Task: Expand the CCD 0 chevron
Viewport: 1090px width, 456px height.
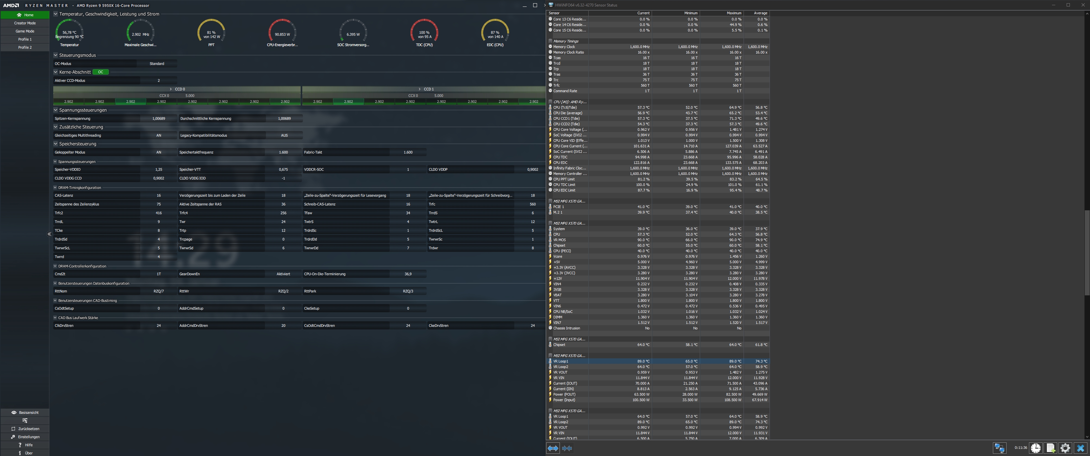Action: [x=170, y=89]
